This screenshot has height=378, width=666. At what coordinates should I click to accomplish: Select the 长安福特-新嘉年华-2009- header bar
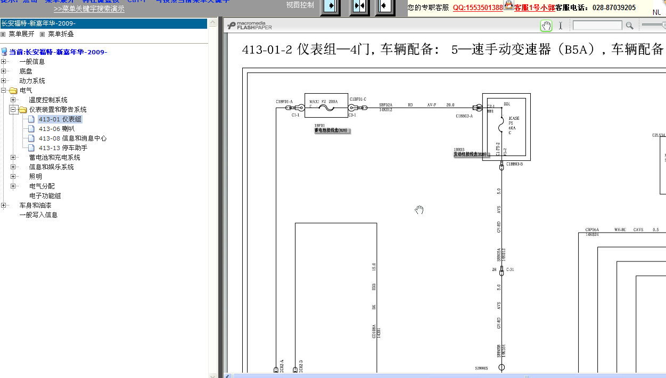pyautogui.click(x=103, y=23)
